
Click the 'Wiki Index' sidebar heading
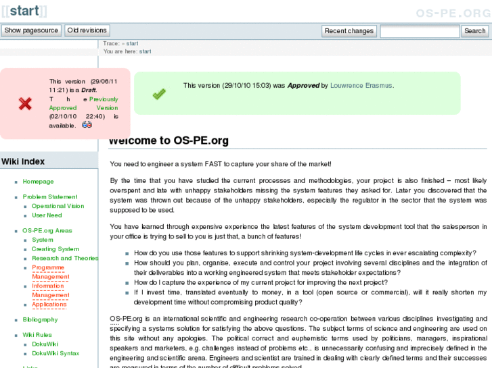(23, 161)
